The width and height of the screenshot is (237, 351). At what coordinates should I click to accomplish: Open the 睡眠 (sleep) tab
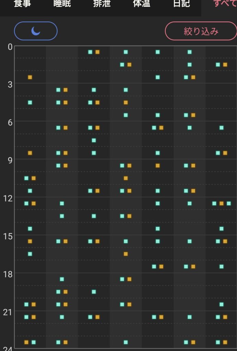[62, 4]
